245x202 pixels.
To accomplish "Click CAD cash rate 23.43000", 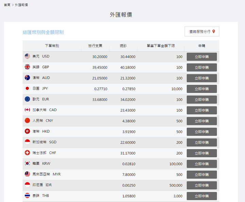I will click(x=128, y=110).
